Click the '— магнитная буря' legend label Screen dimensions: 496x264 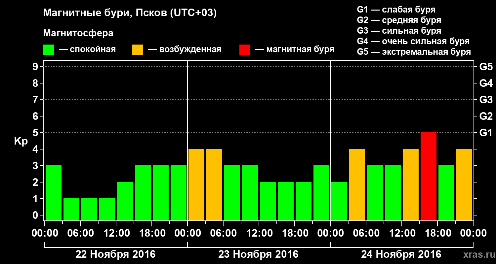[295, 49]
